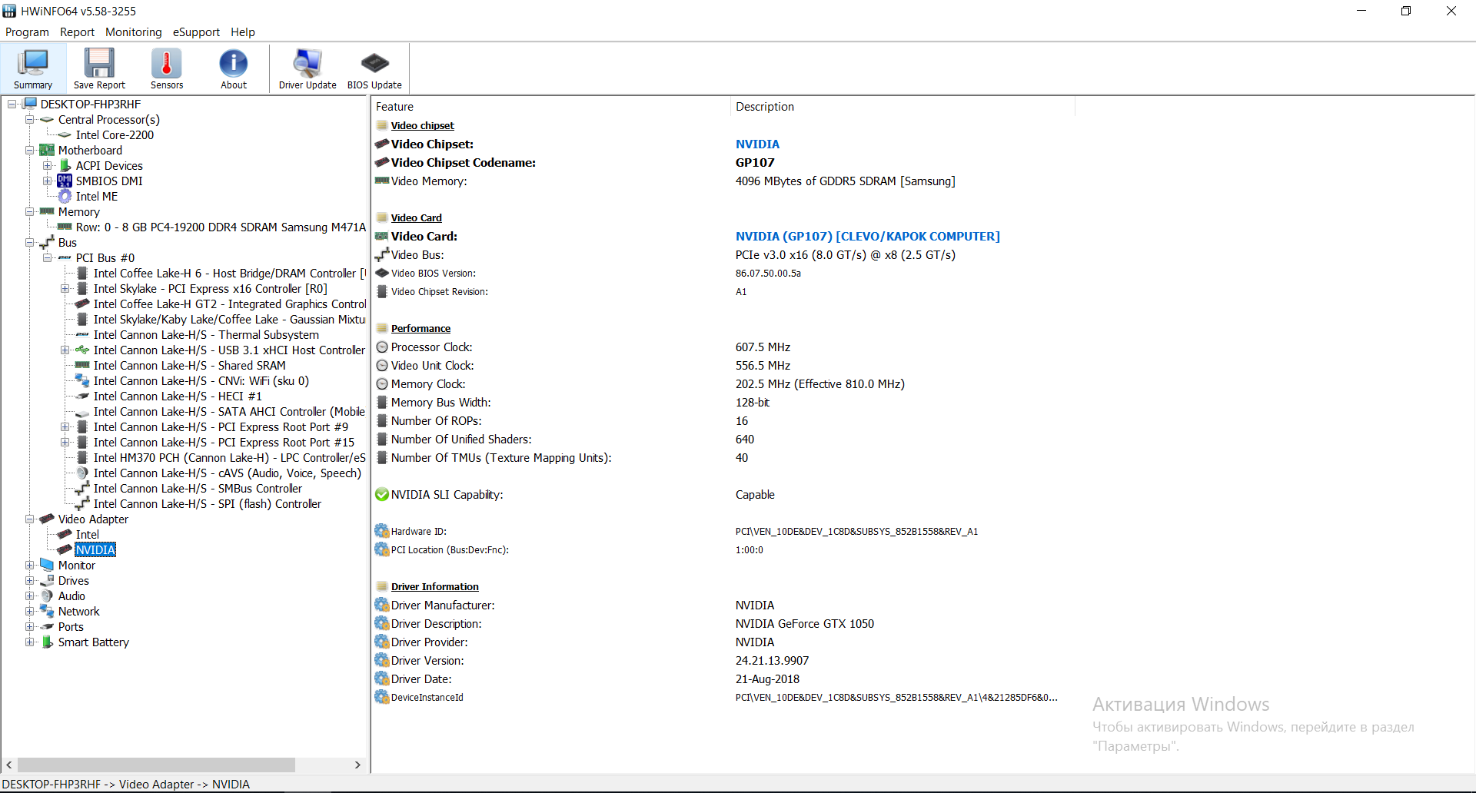Expand PCI Express Root Port #15 node
The width and height of the screenshot is (1476, 793).
65,442
